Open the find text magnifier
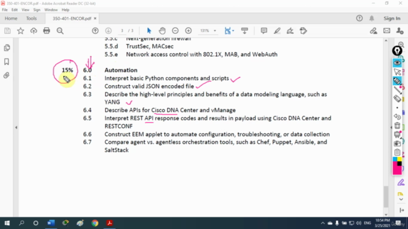This screenshot has width=408, height=229. (x=60, y=31)
